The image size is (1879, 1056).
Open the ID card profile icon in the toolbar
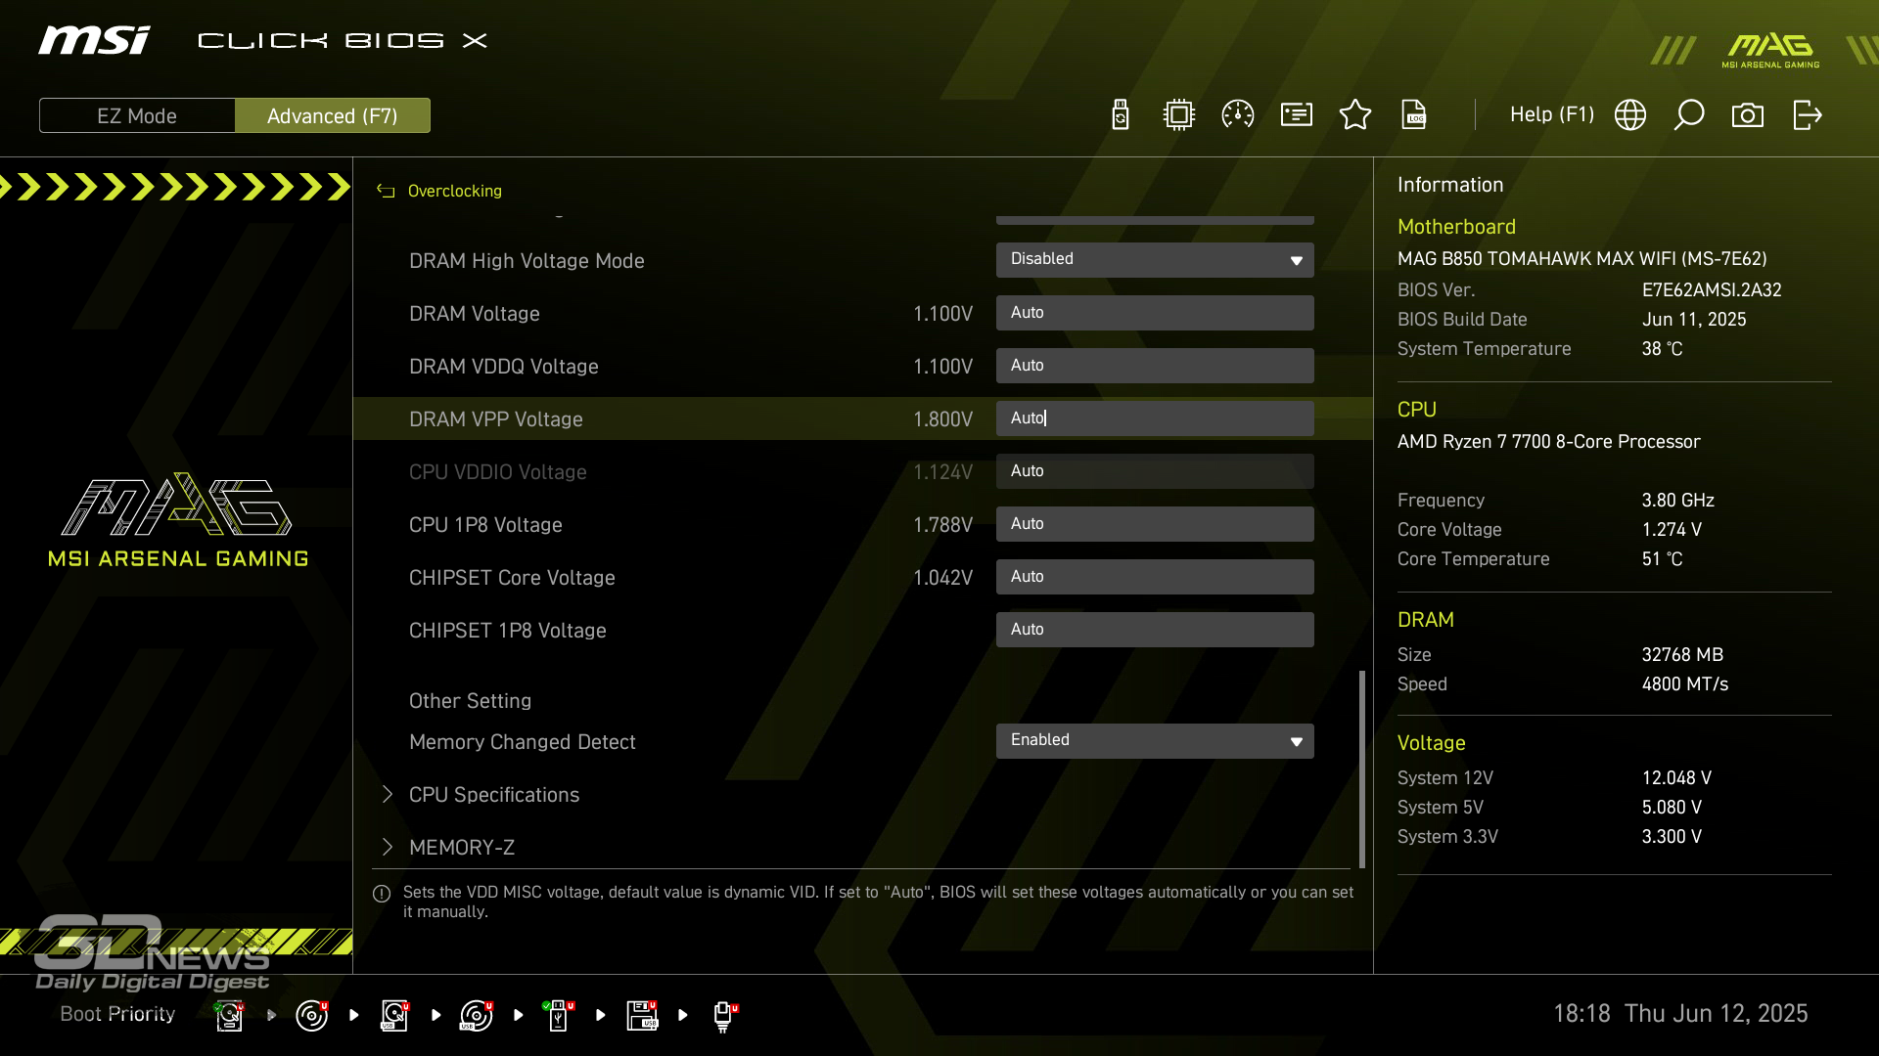click(1297, 115)
